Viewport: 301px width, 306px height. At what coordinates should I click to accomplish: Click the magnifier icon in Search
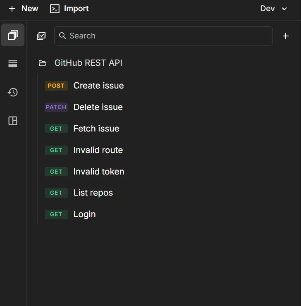(62, 36)
